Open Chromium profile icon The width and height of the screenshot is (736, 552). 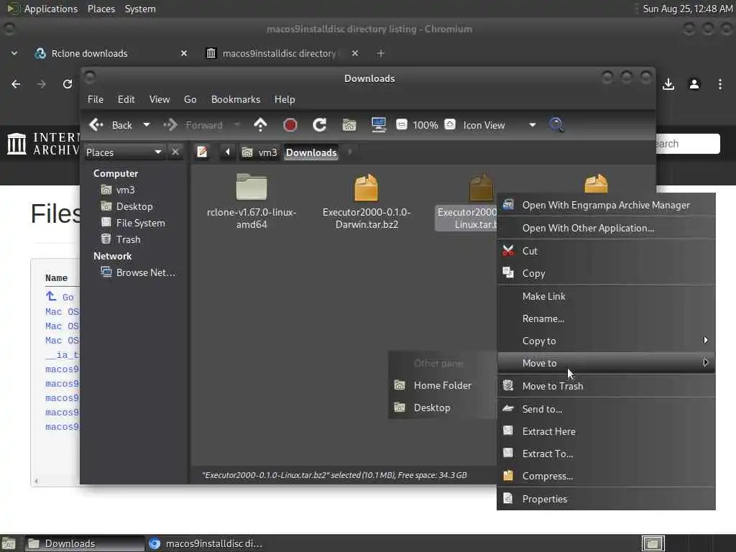click(694, 84)
